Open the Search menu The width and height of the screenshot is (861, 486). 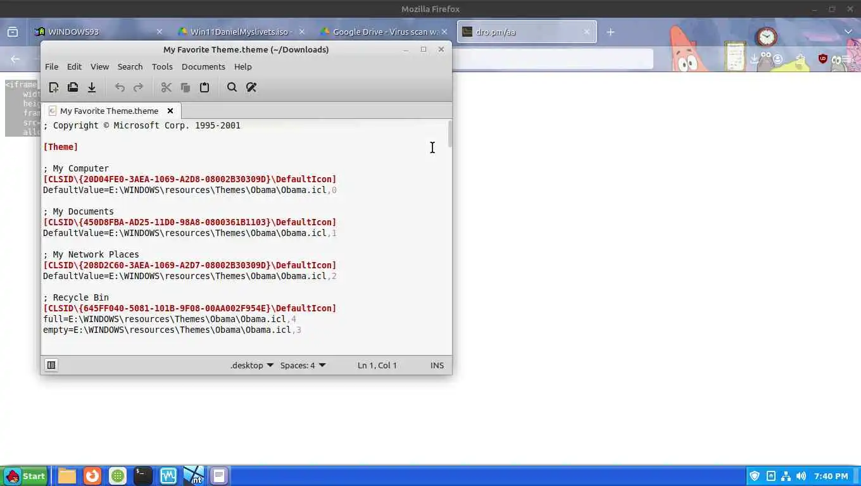[x=130, y=66]
